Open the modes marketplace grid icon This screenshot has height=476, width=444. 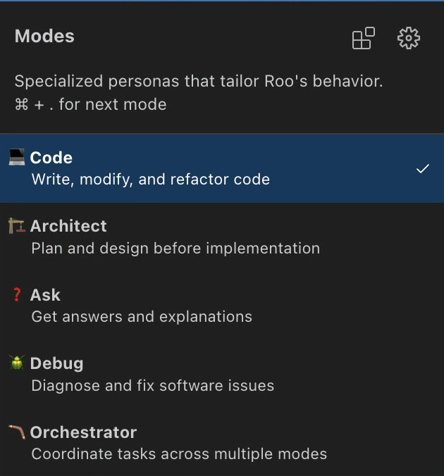point(363,39)
